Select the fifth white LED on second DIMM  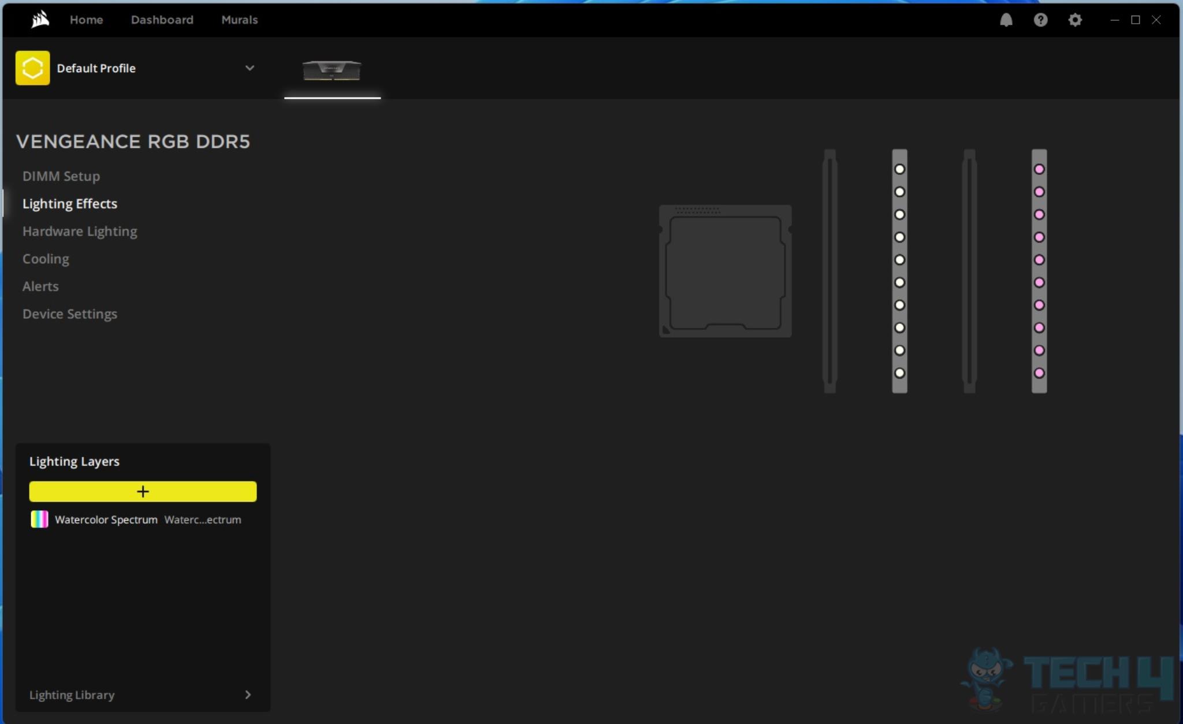coord(899,260)
